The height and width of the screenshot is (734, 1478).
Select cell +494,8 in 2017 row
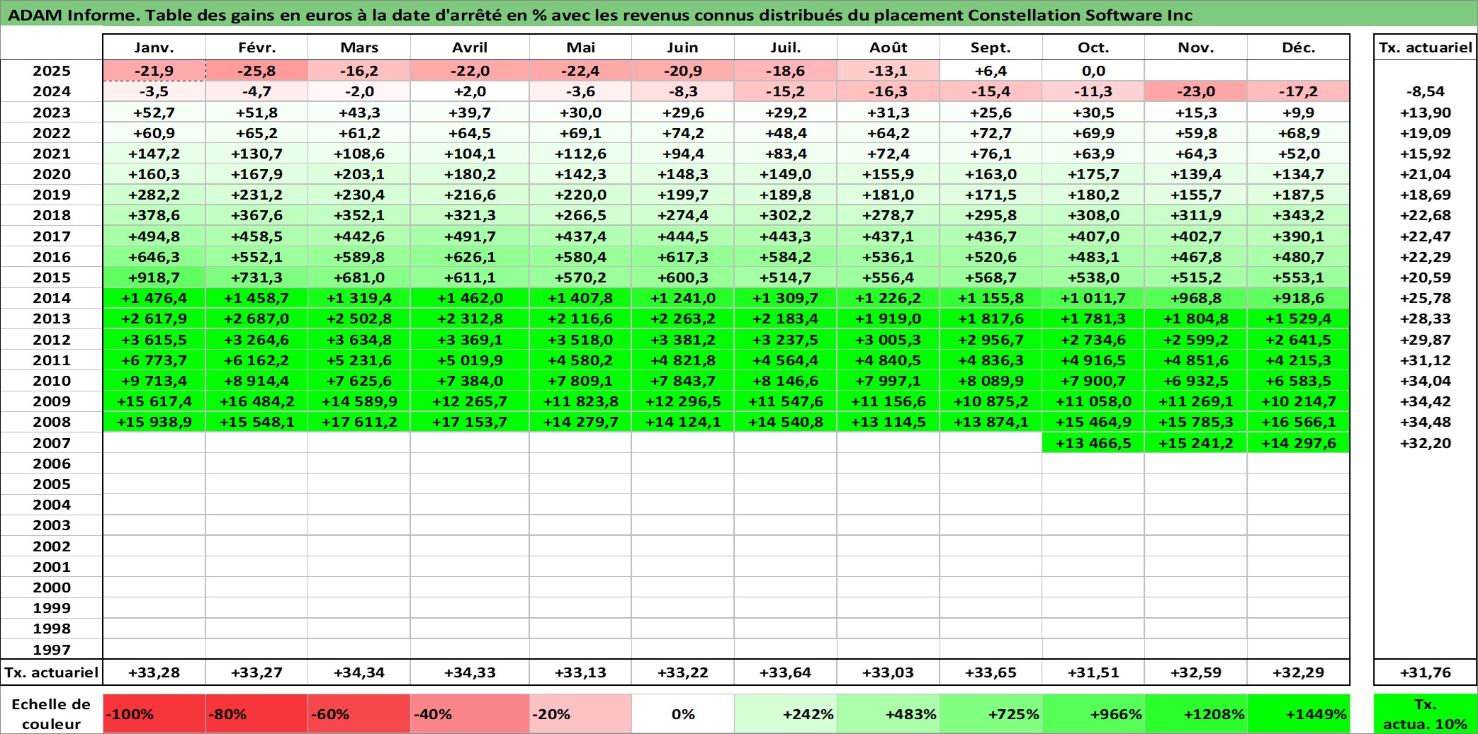point(154,236)
